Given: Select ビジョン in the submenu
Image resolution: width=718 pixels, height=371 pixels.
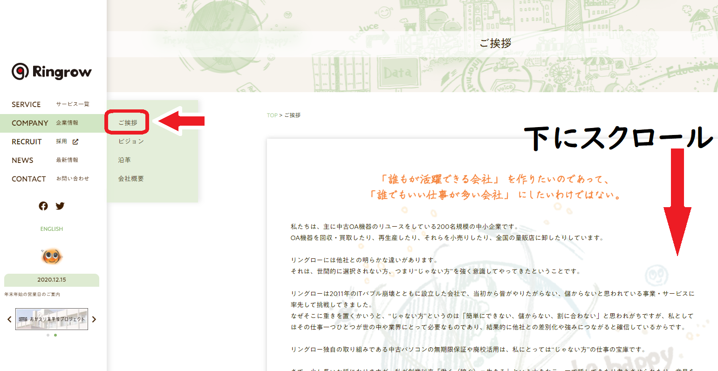Looking at the screenshot, I should [x=131, y=141].
